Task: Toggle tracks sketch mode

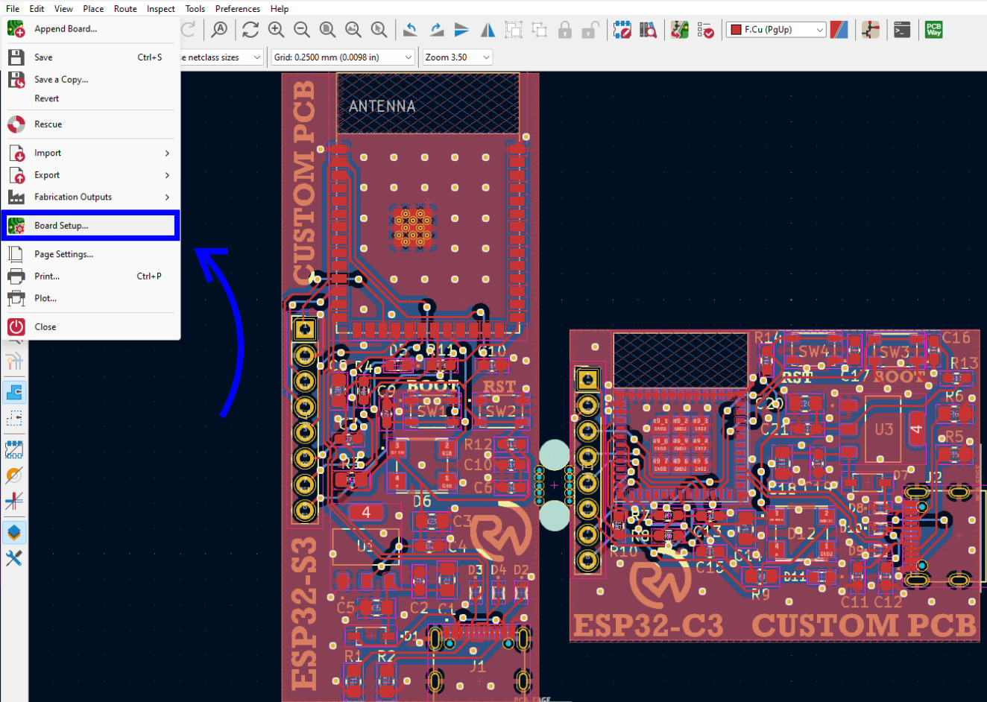Action: (x=14, y=501)
